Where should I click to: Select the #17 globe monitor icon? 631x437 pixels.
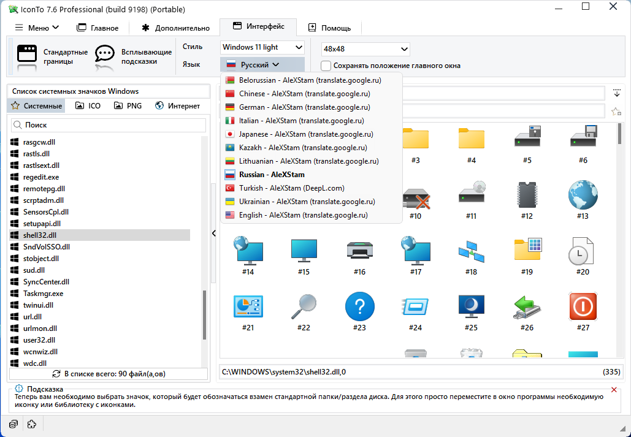[415, 250]
